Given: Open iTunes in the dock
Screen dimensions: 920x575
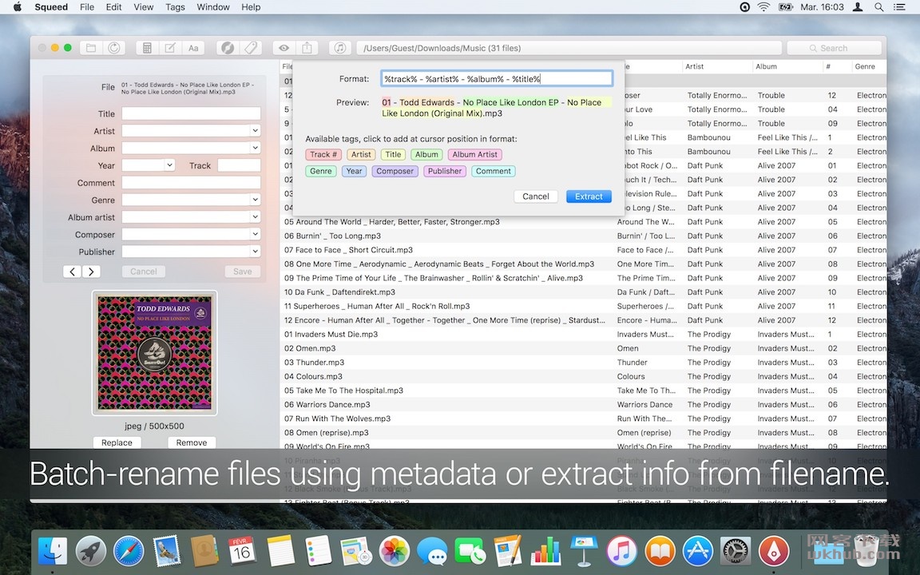Looking at the screenshot, I should (x=621, y=552).
